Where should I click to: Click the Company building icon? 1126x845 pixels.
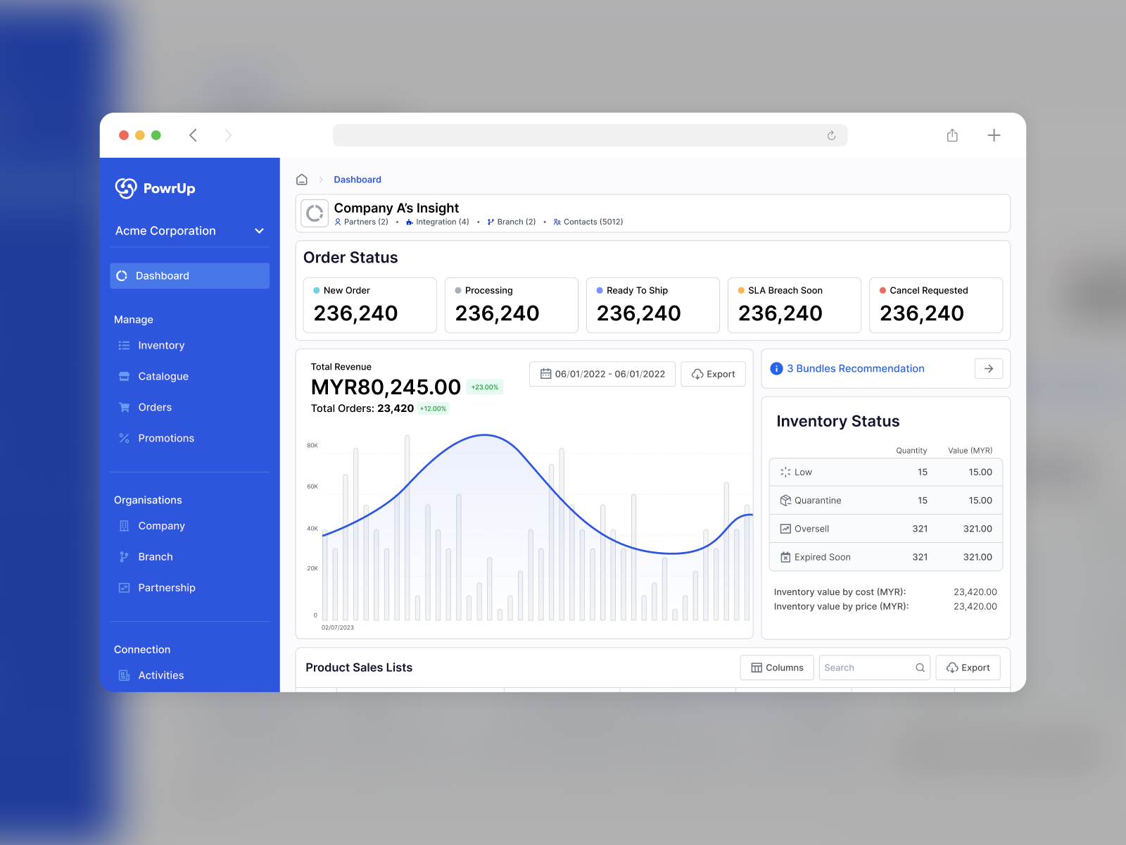click(x=125, y=526)
